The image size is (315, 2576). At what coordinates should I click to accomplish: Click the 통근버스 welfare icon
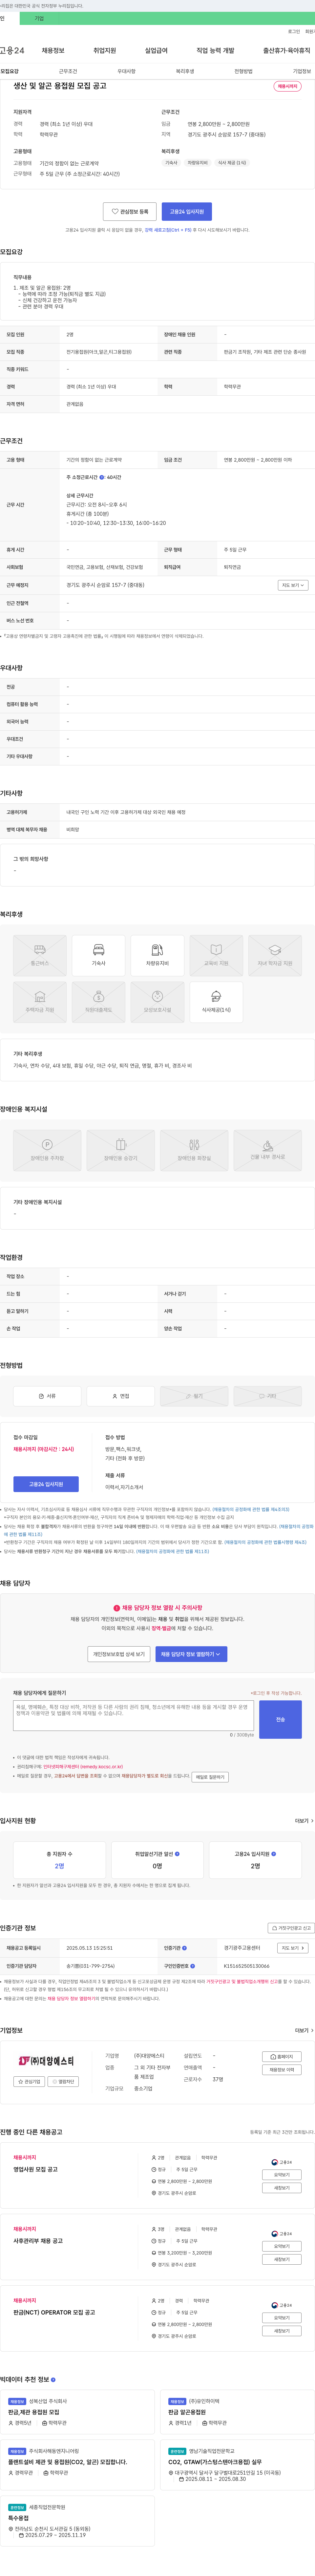(x=40, y=955)
